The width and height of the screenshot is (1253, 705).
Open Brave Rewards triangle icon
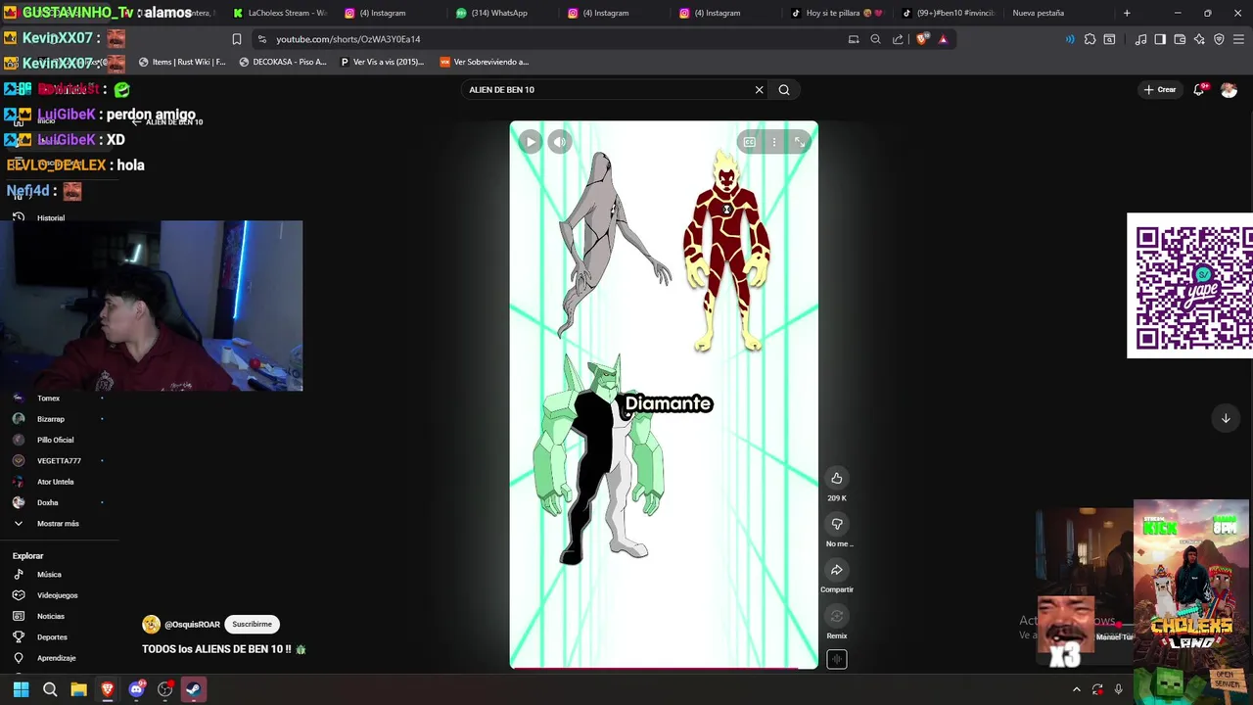click(943, 39)
